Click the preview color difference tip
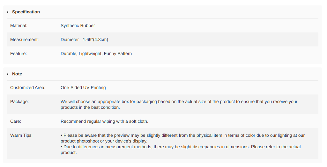Image resolution: width=327 pixels, height=167 pixels. click(182, 138)
